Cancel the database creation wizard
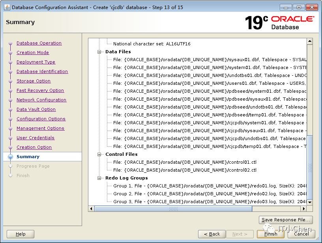Viewport: 322px width, 243px height. point(301,234)
